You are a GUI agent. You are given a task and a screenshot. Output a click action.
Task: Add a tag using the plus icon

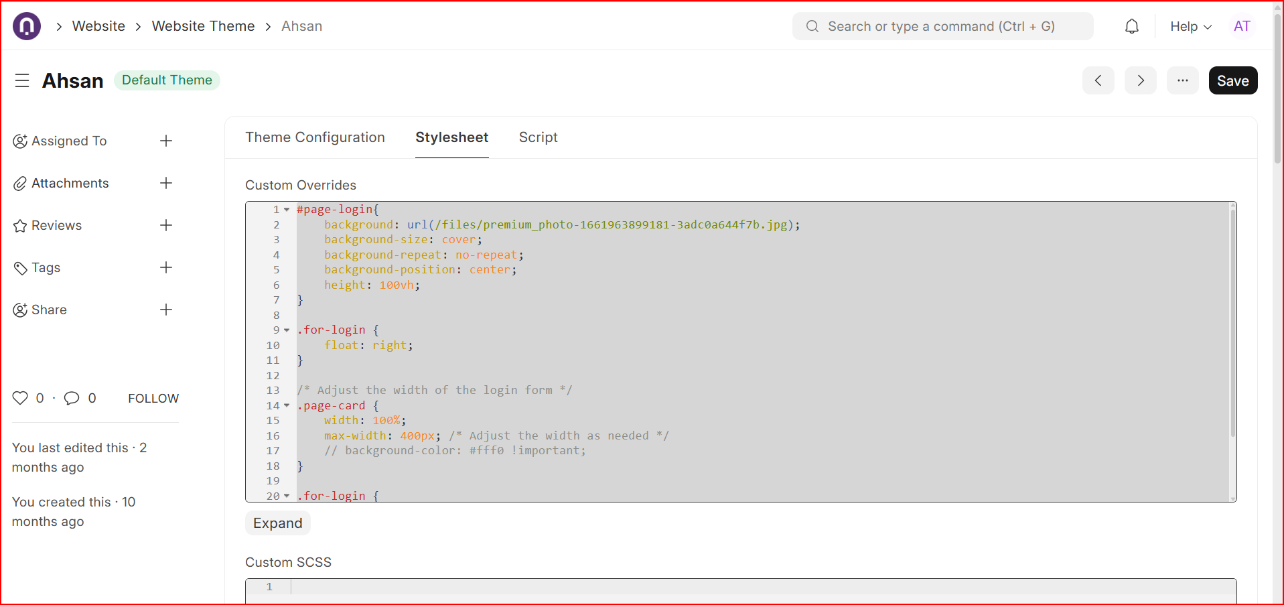coord(166,267)
